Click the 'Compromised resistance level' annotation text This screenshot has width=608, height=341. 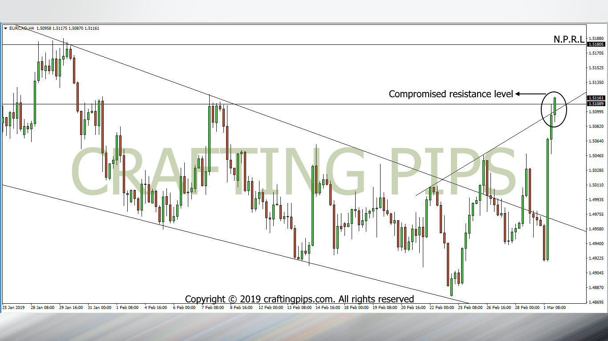451,94
